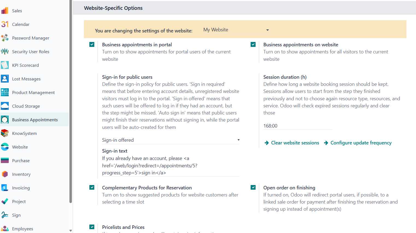416x233 pixels.
Task: Select Business Appointments menu item
Action: 34,120
